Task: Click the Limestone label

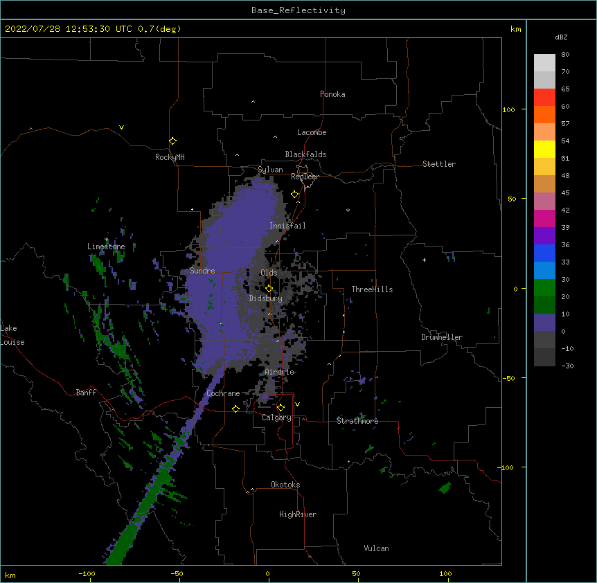Action: (106, 246)
